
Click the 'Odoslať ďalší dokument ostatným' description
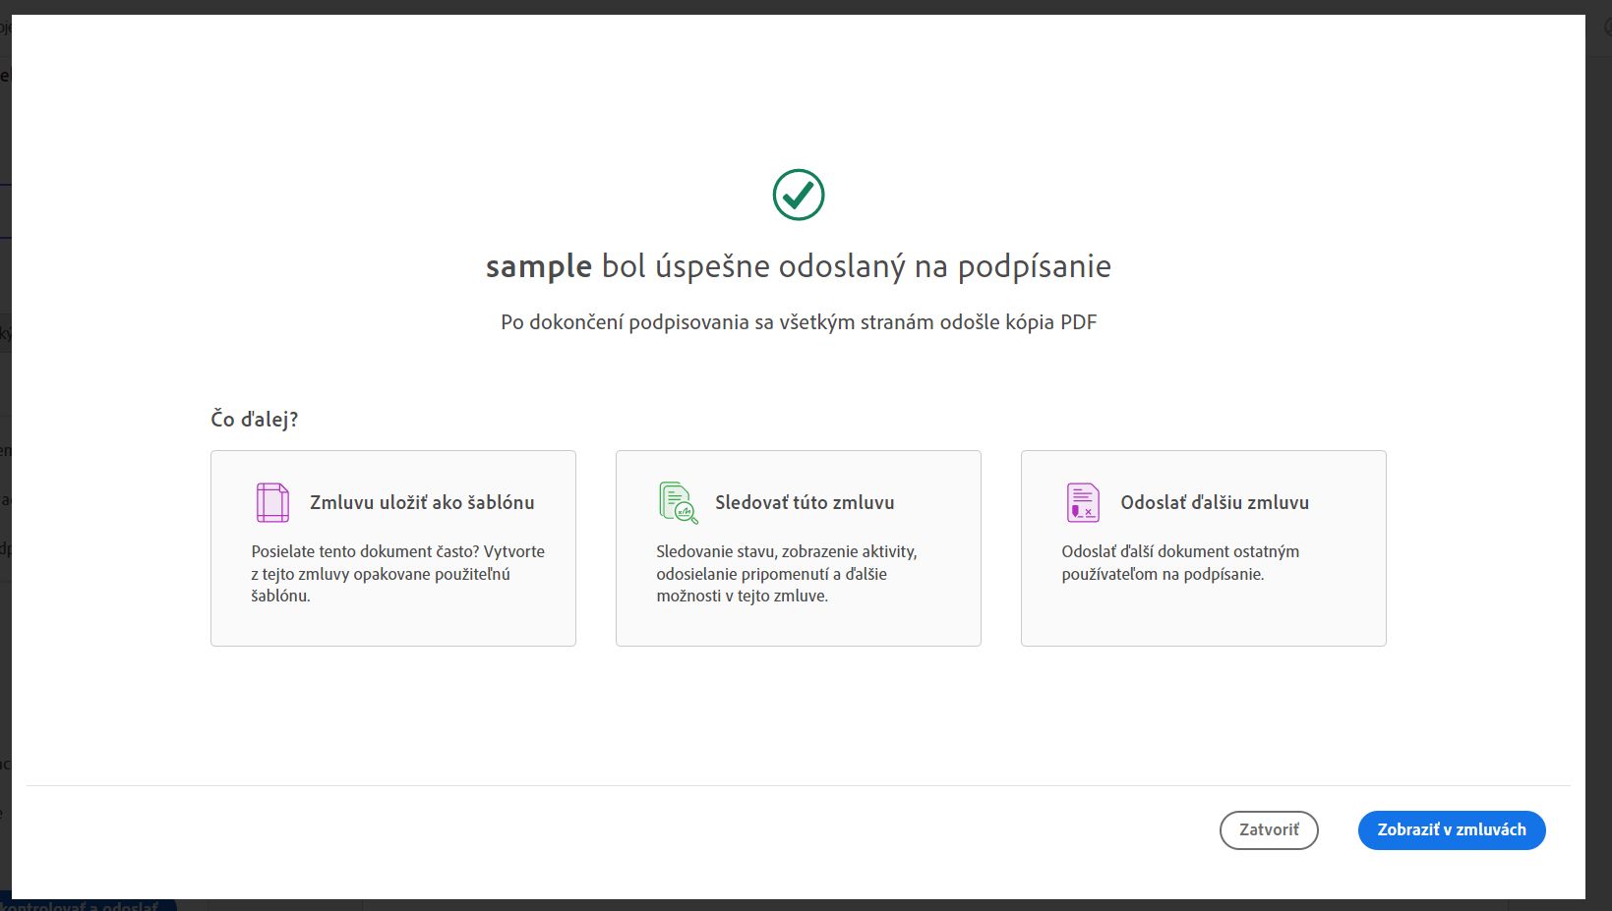[x=1180, y=563]
